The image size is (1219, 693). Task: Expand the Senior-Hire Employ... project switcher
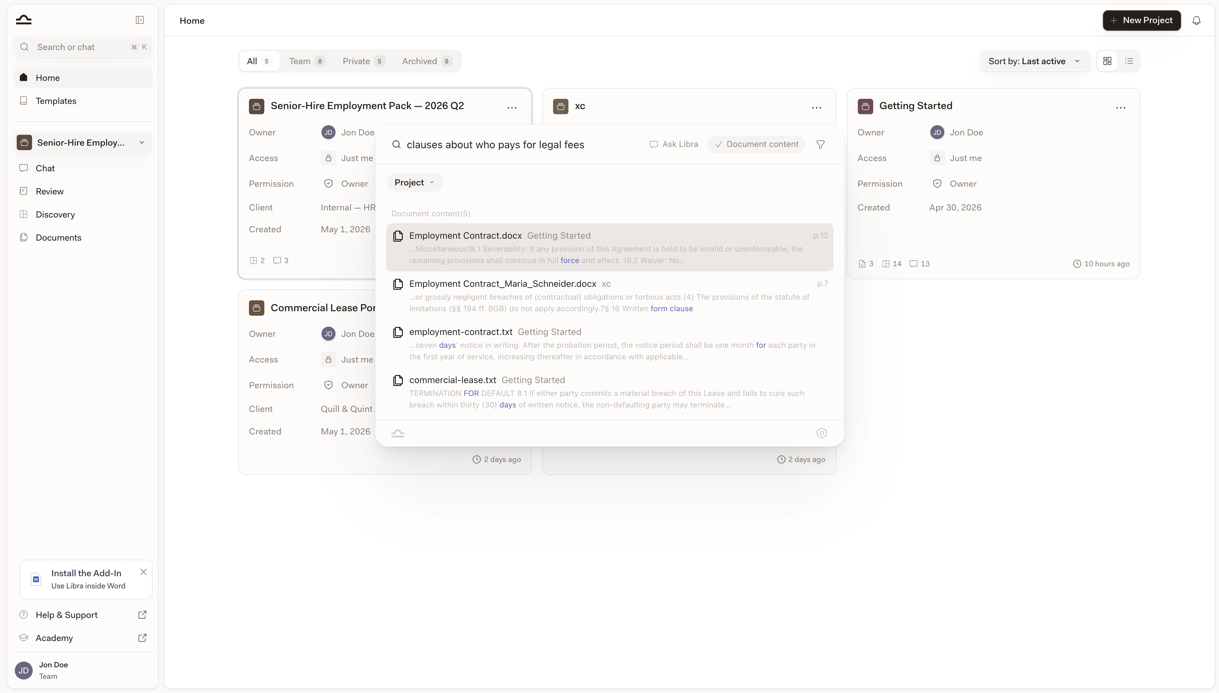(83, 142)
